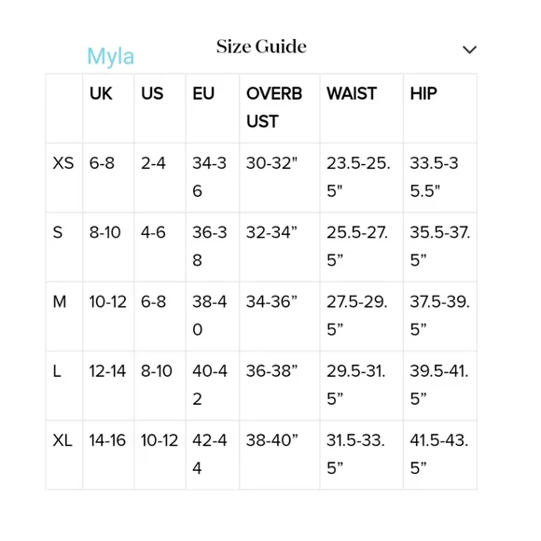Click the 41.5-43.5" hip cell
This screenshot has height=541, width=541.
click(x=439, y=454)
